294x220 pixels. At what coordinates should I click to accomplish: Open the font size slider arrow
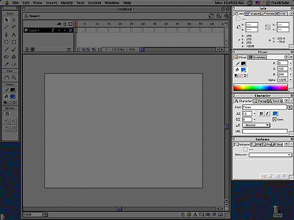click(x=254, y=114)
